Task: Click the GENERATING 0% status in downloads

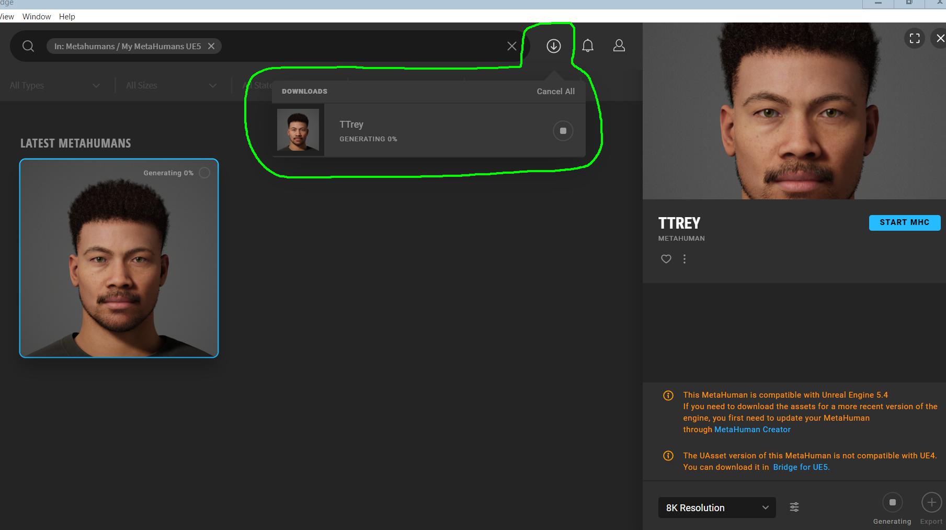Action: click(x=368, y=139)
